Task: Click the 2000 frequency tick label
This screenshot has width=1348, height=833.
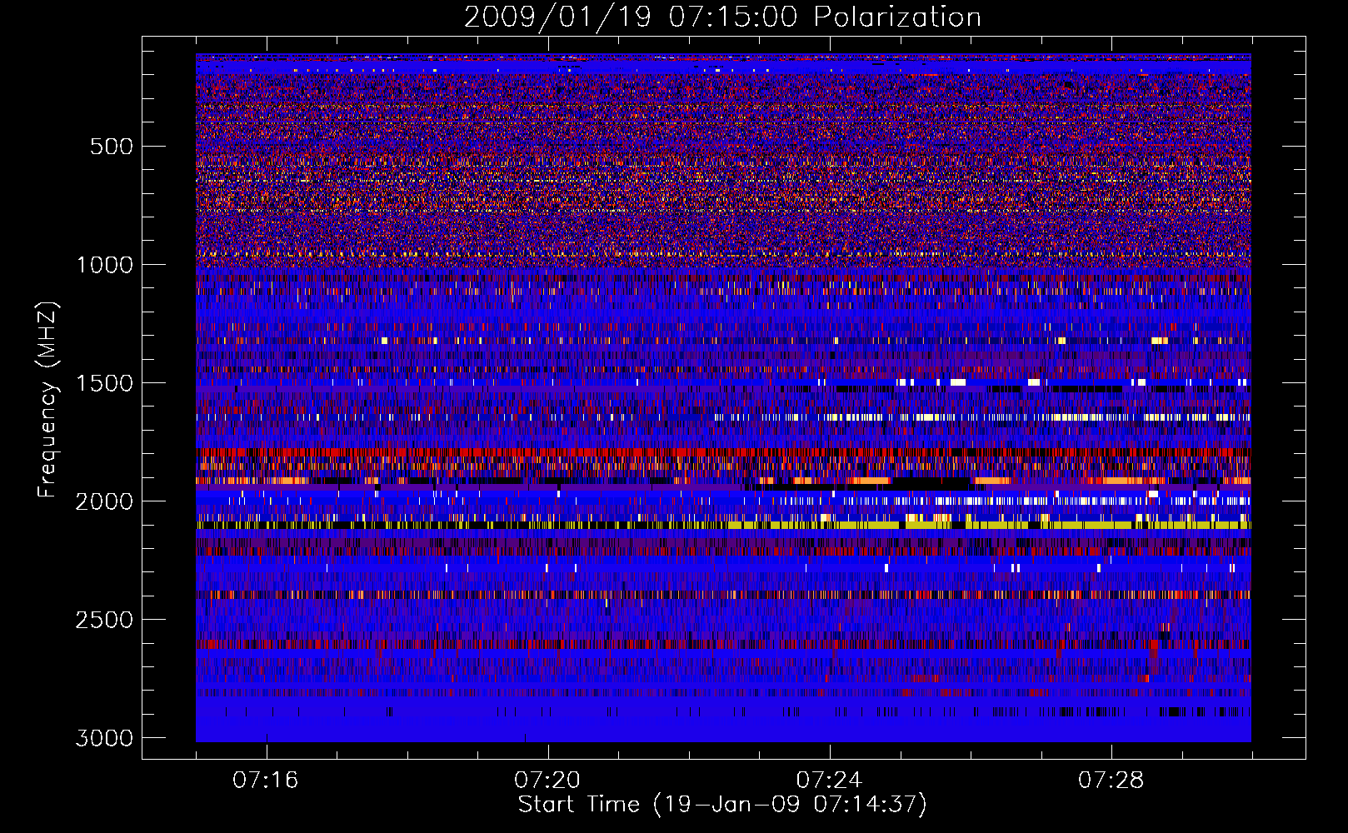Action: click(105, 501)
